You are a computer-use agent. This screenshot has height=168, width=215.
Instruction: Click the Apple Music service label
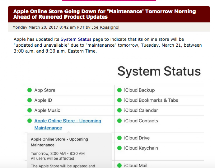(x=47, y=110)
